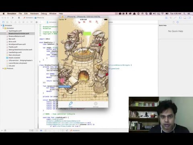Image resolution: width=193 pixels, height=145 pixels.
Task: Click the blue paddle in the game
Action: [64, 87]
